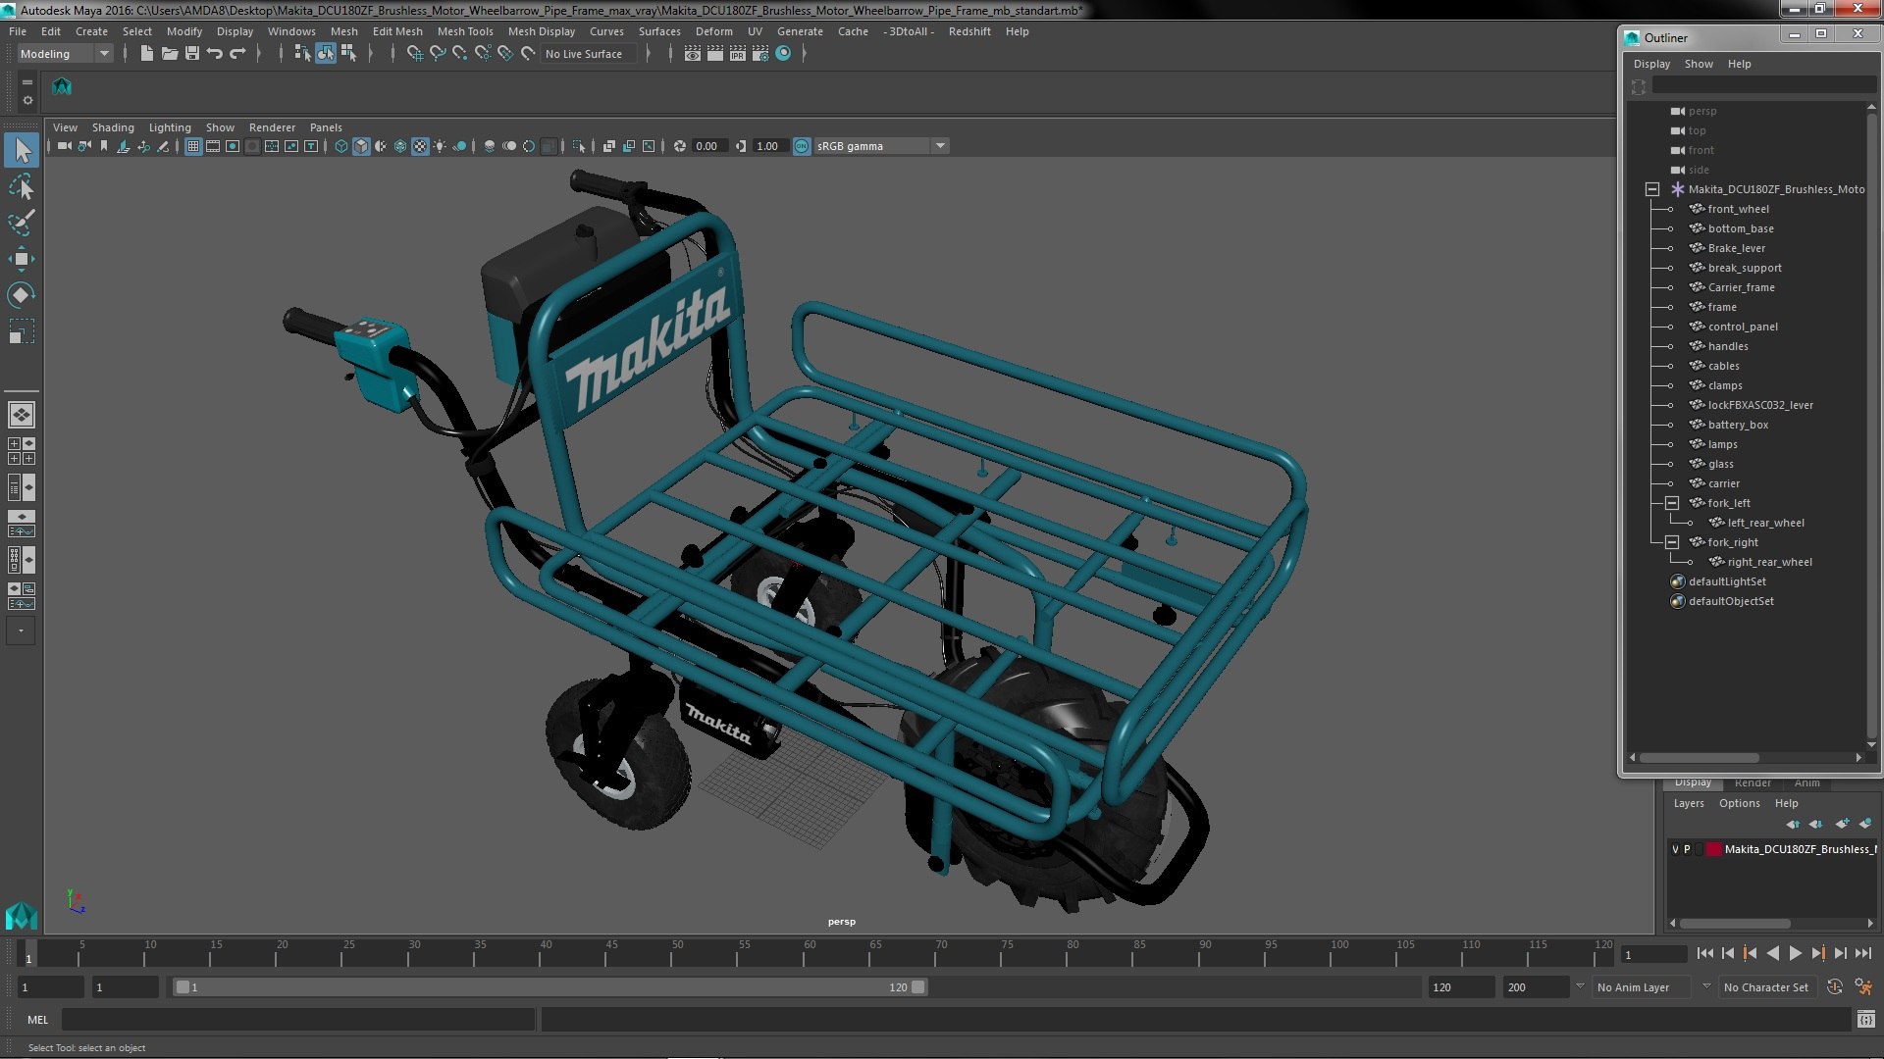This screenshot has height=1059, width=1884.
Task: Open the viewport Renderer menu
Action: pyautogui.click(x=272, y=127)
